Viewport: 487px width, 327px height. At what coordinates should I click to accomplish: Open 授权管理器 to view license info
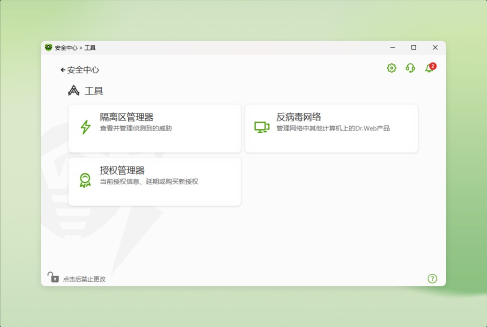pyautogui.click(x=155, y=181)
